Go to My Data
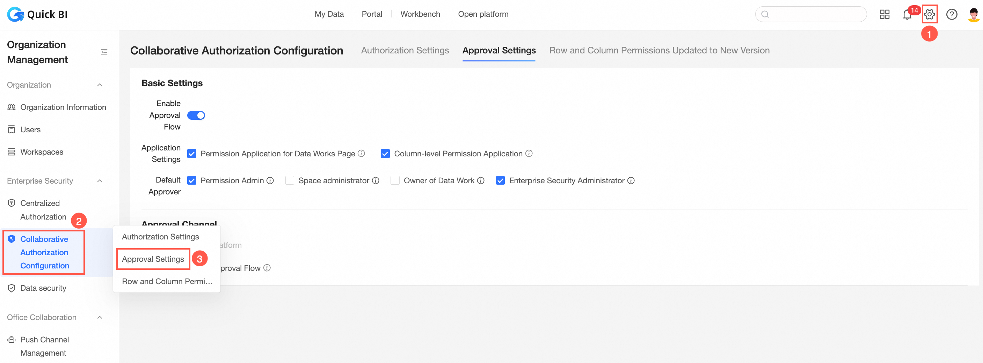Image resolution: width=983 pixels, height=363 pixels. coord(329,14)
